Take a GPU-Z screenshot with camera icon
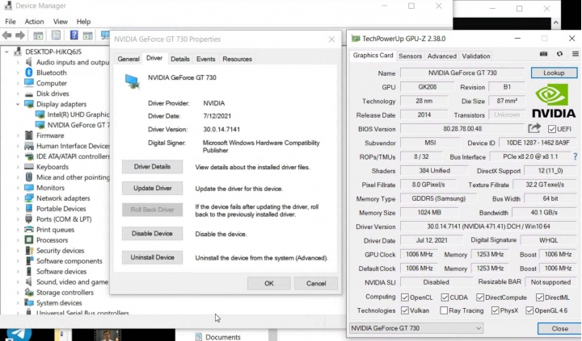The height and width of the screenshot is (341, 582). [x=543, y=54]
